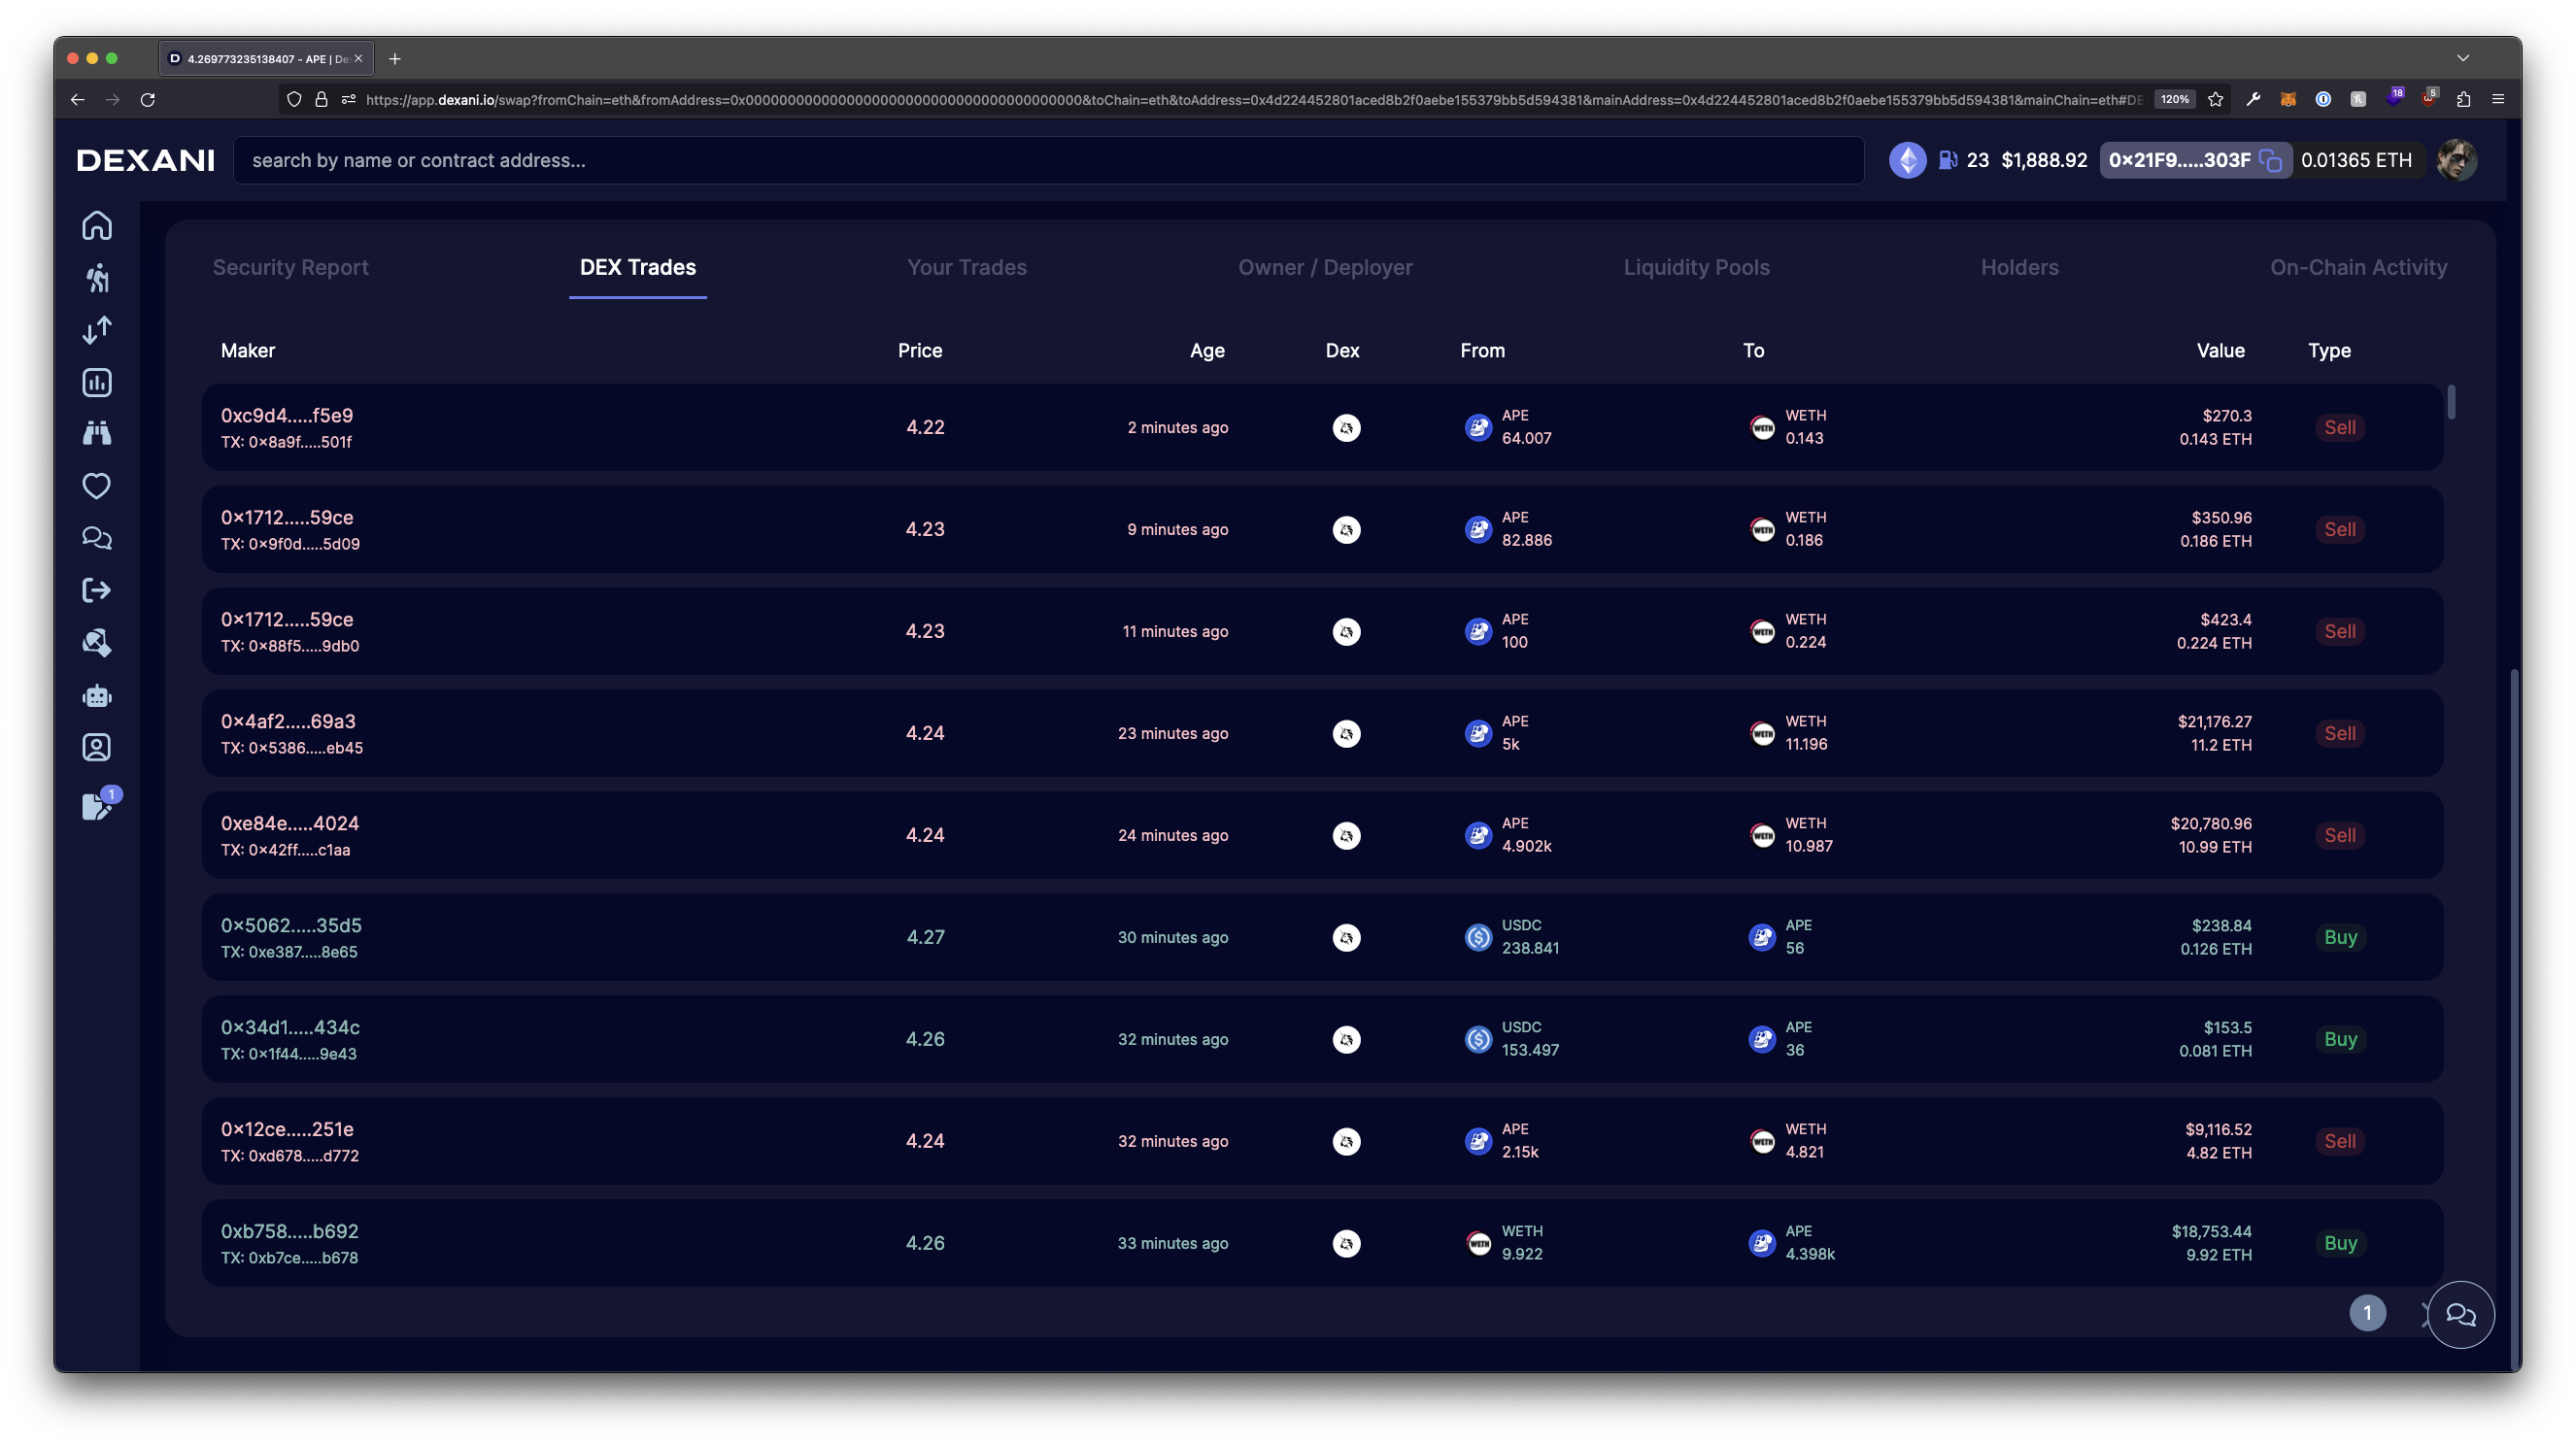This screenshot has height=1444, width=2576.
Task: Click the Ethereum chain icon in header
Action: point(1908,160)
